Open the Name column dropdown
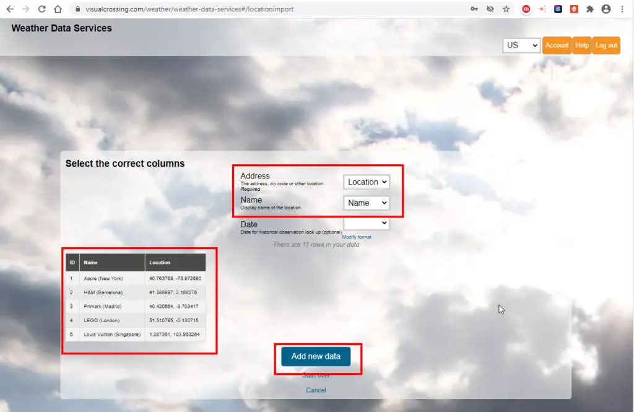The height and width of the screenshot is (412, 634). 367,203
